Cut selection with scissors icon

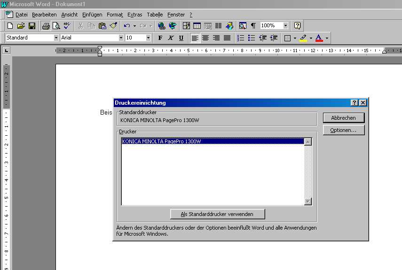81,26
